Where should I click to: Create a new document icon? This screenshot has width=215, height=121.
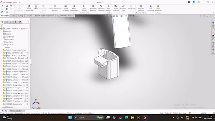(x=2, y=9)
